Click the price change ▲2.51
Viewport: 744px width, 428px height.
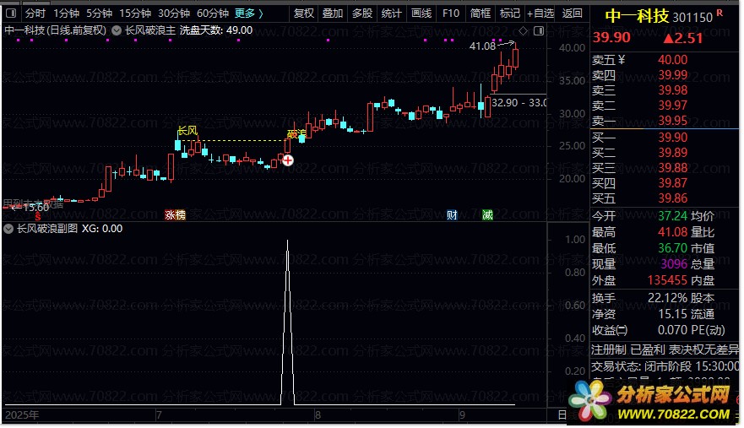pos(683,38)
